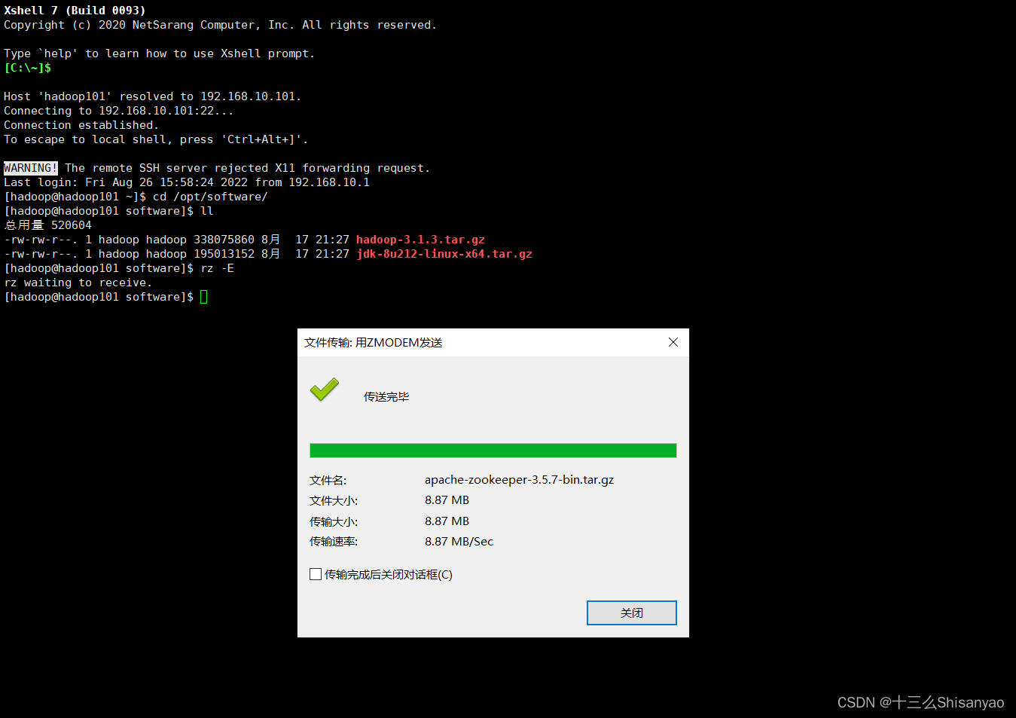Click the 传送完毕 status text

coord(386,397)
